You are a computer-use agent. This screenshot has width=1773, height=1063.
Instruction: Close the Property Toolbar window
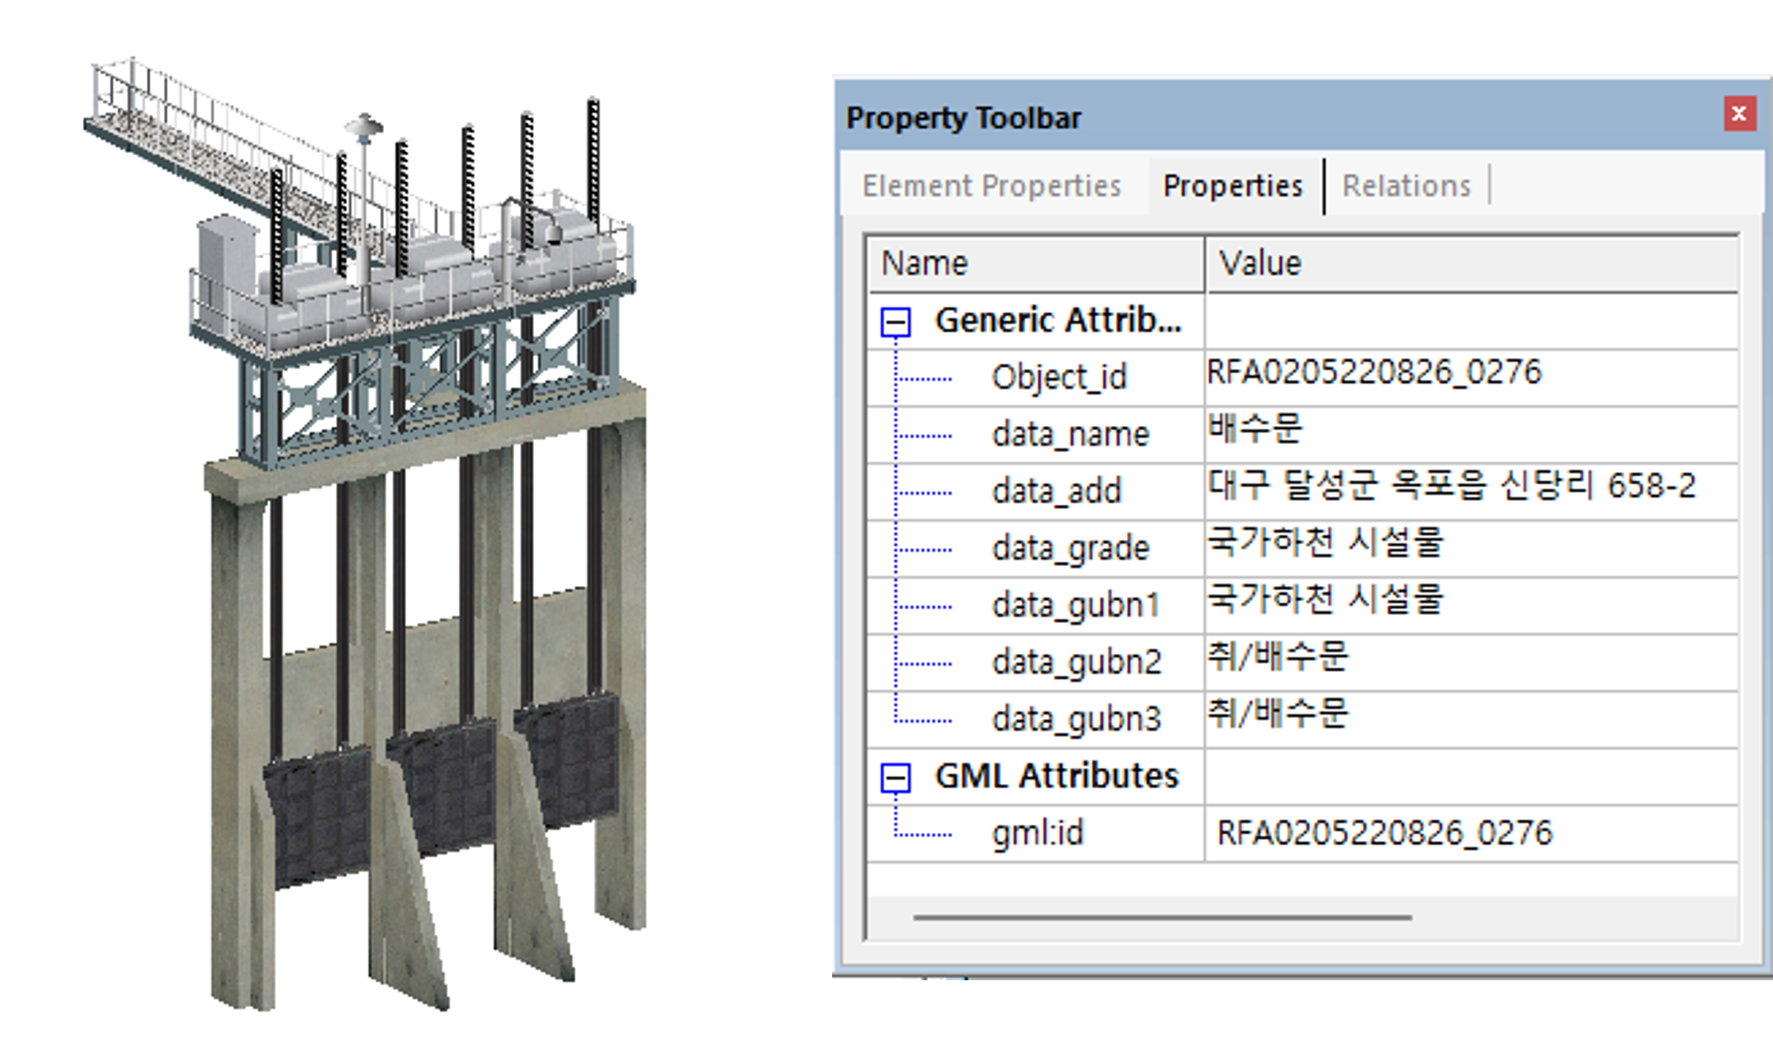point(1739,113)
